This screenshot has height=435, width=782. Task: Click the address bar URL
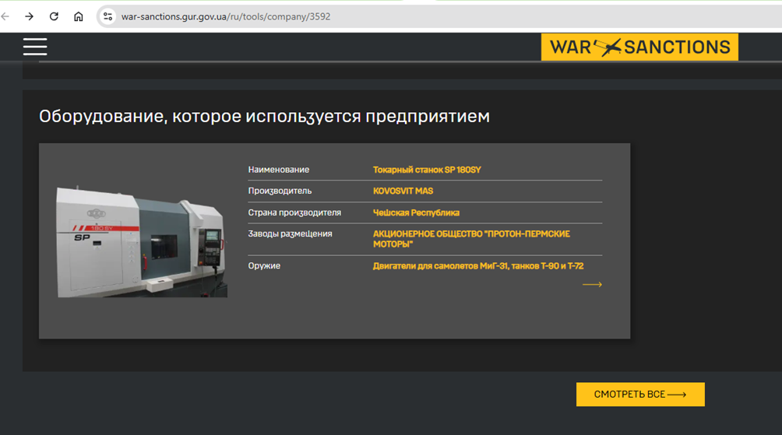tap(226, 16)
